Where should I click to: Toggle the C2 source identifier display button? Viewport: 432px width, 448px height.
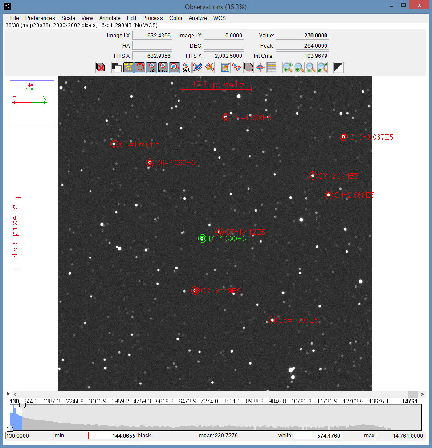pyautogui.click(x=151, y=67)
